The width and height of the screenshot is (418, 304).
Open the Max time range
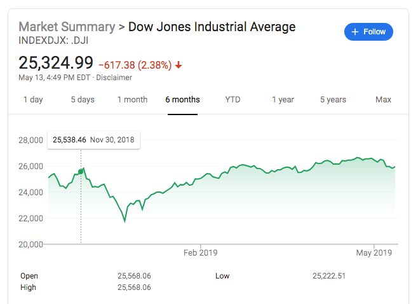(x=383, y=99)
